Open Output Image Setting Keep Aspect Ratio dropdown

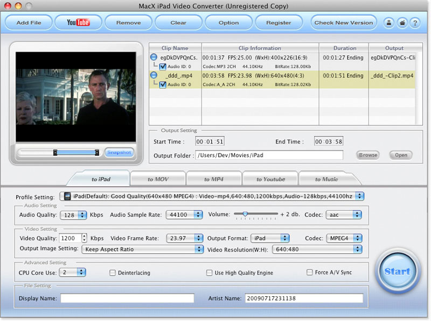pos(142,249)
